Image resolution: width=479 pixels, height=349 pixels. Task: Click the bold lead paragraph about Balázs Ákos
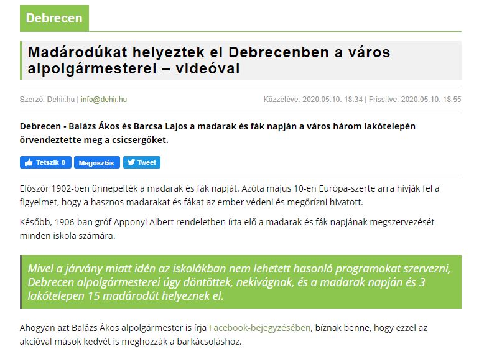coord(218,133)
